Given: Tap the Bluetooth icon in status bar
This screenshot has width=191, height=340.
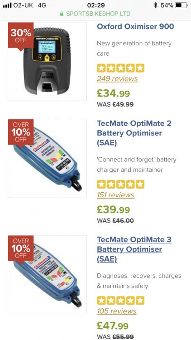Looking at the screenshot, I should (155, 5).
